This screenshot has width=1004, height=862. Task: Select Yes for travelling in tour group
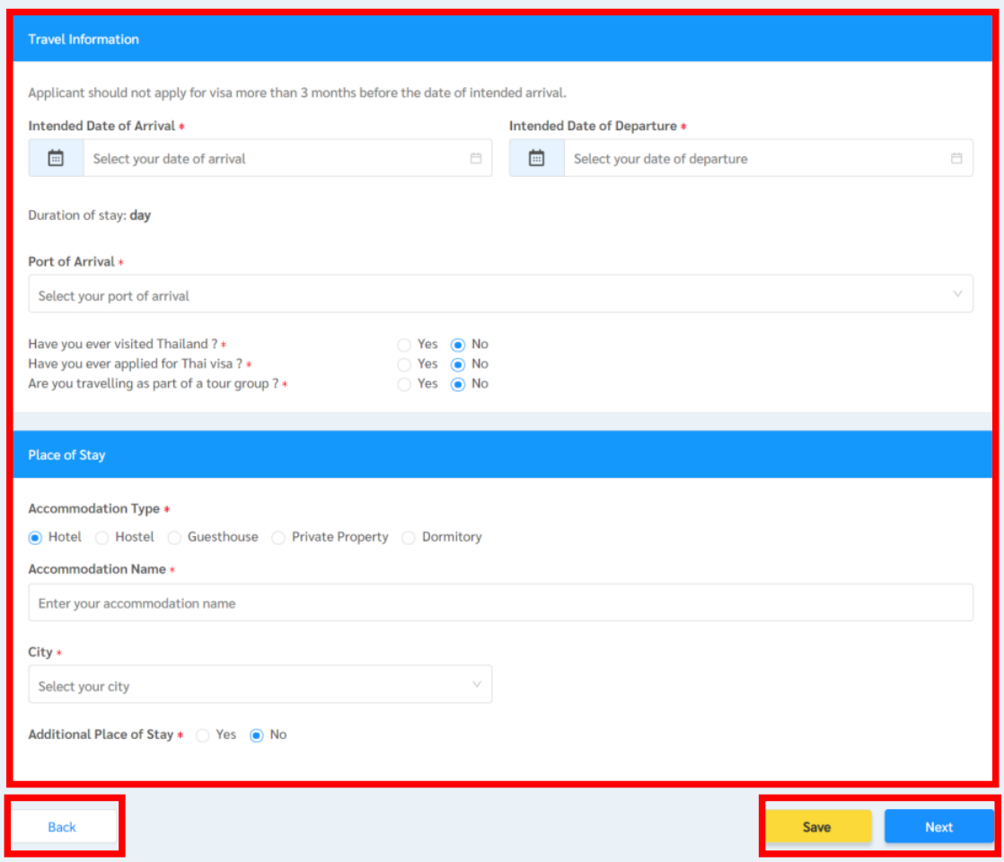tap(404, 385)
